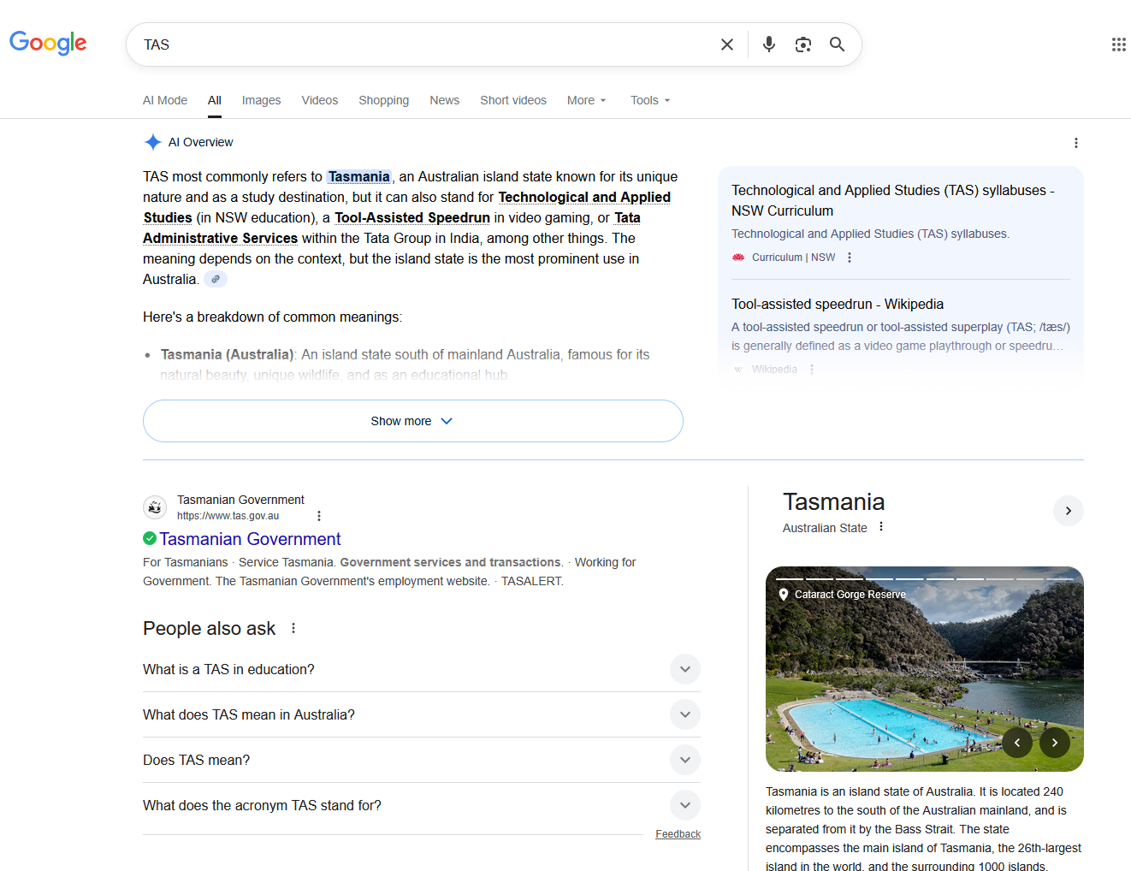This screenshot has height=871, width=1131.
Task: Expand AI Overview with Show more
Action: point(413,421)
